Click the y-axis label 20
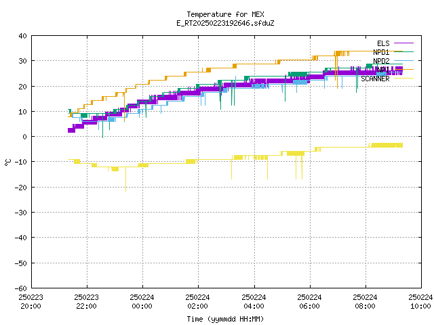 coord(22,87)
